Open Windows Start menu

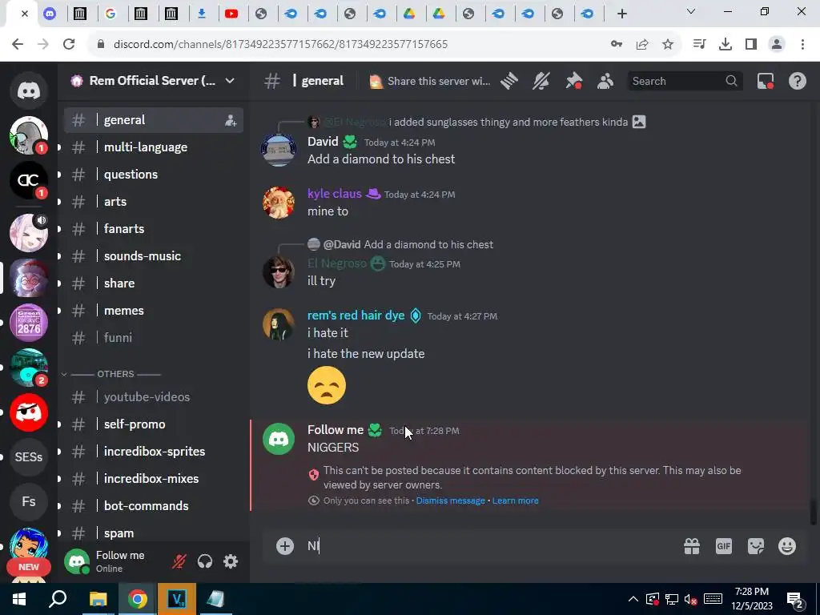coord(19,599)
